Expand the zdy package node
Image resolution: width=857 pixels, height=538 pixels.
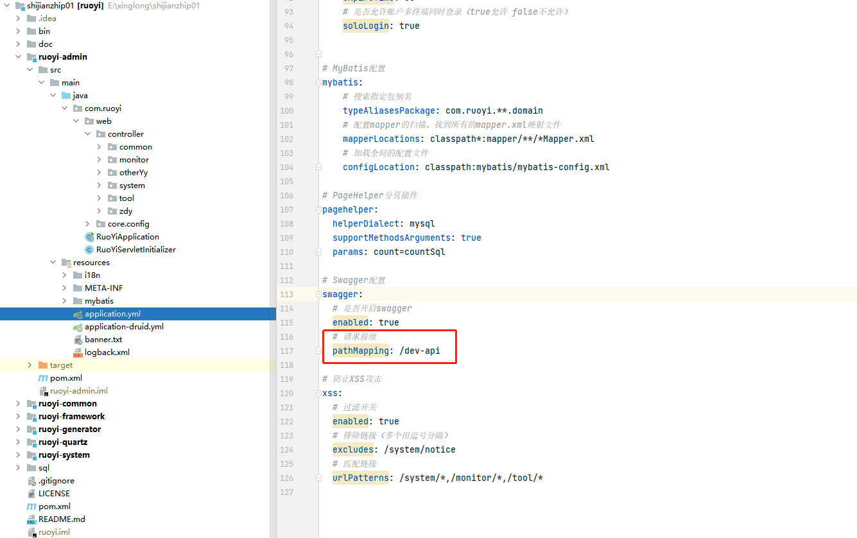tap(100, 211)
